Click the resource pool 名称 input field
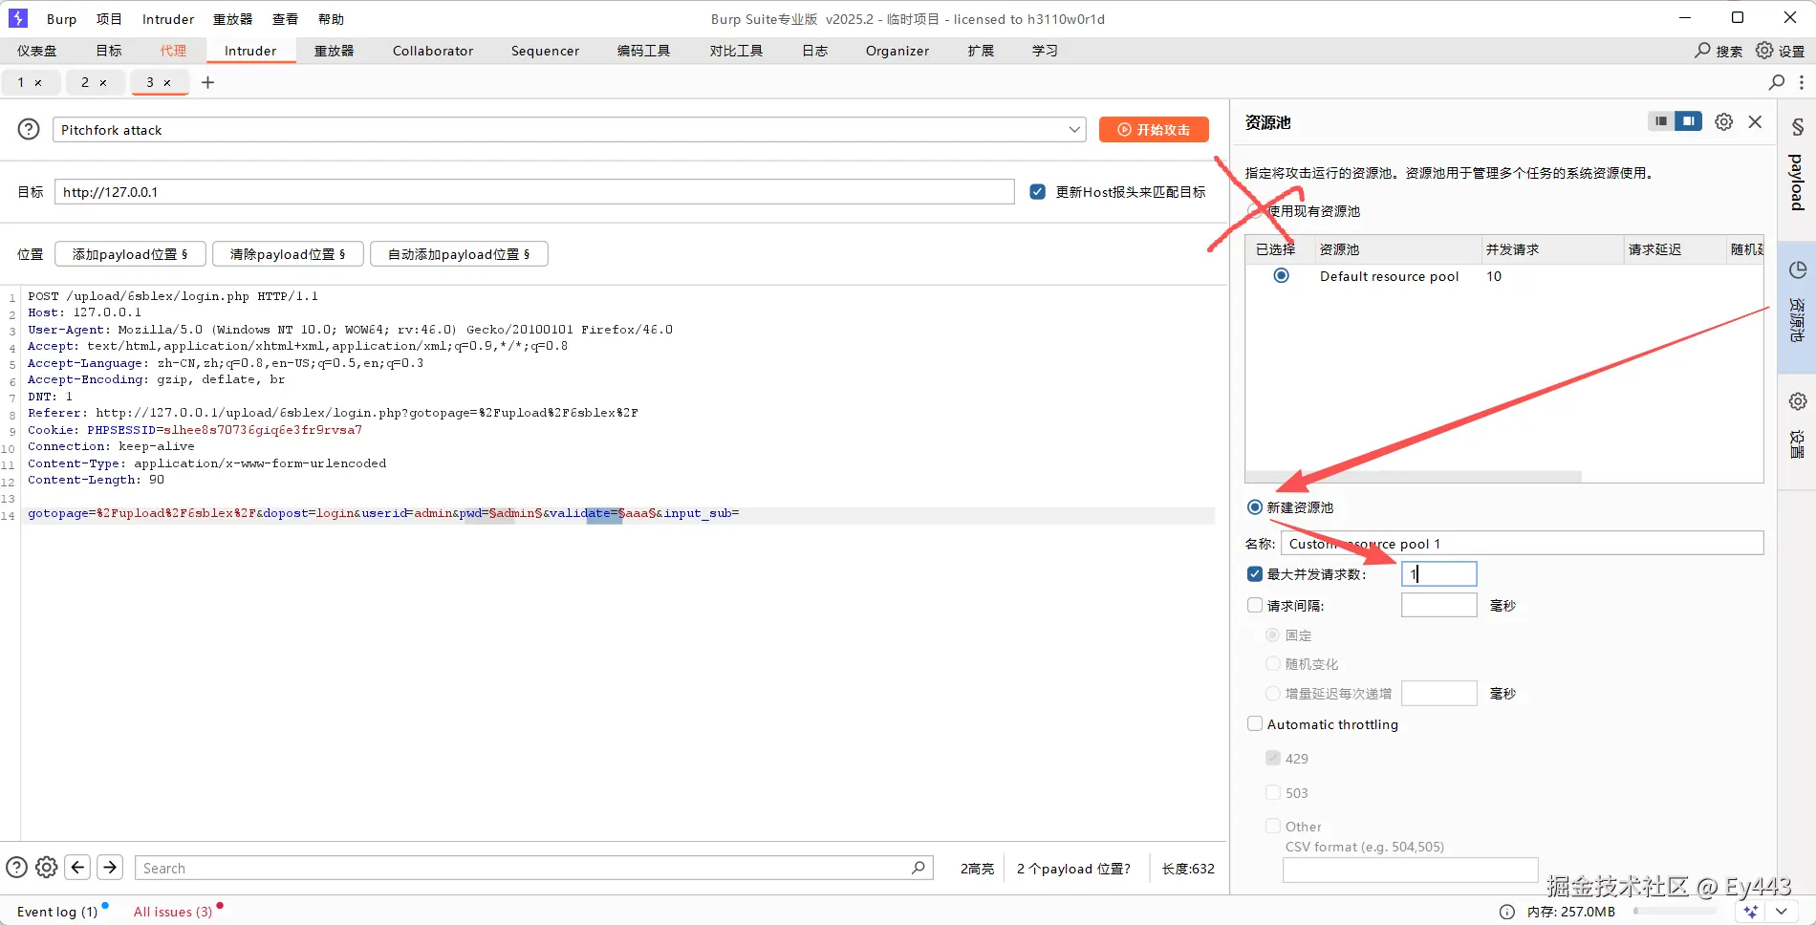1816x925 pixels. [x=1523, y=544]
